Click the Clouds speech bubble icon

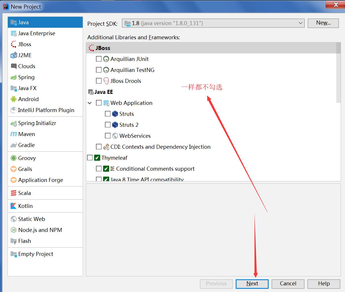pyautogui.click(x=14, y=66)
